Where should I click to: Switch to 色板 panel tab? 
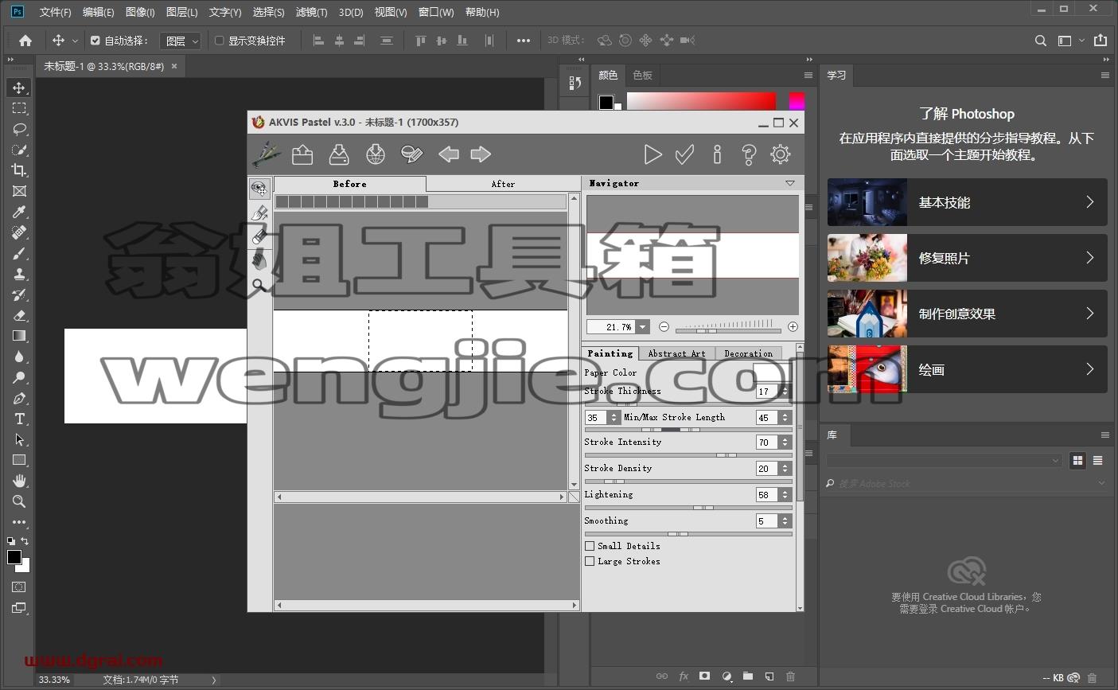click(x=642, y=75)
